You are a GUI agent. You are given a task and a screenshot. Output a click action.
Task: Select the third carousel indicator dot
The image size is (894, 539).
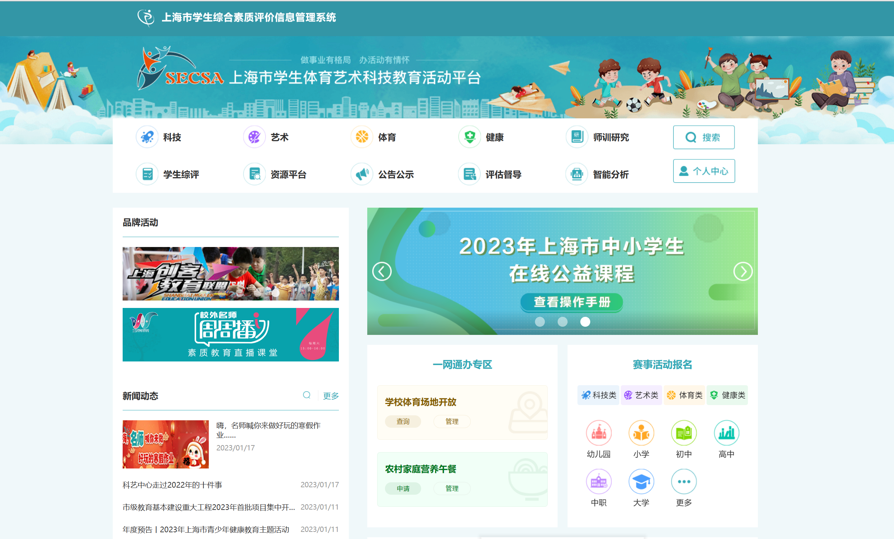585,321
